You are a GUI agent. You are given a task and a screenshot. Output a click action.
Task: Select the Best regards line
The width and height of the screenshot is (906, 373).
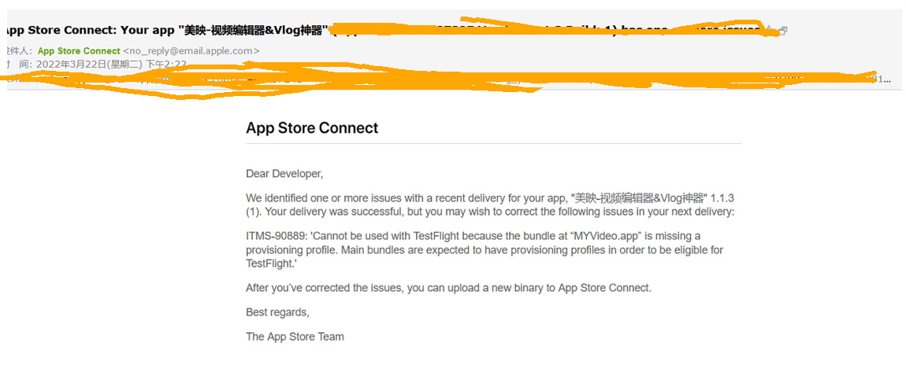tap(278, 312)
